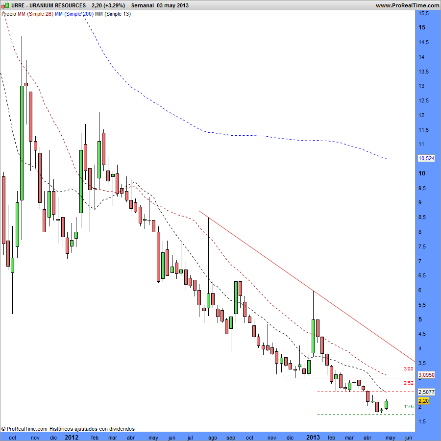Select the MM (Simple 13) indicator label
Image resolution: width=441 pixels, height=441 pixels.
pyautogui.click(x=113, y=14)
